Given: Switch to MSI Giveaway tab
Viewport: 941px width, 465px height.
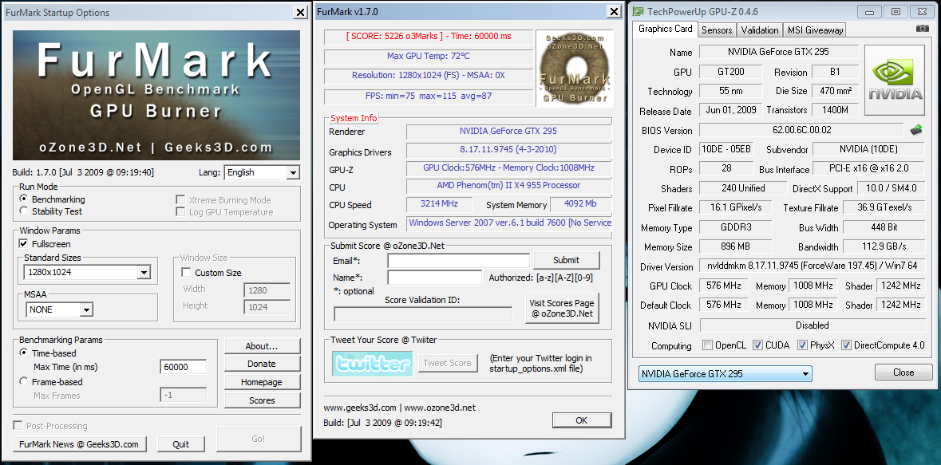Looking at the screenshot, I should 815,30.
